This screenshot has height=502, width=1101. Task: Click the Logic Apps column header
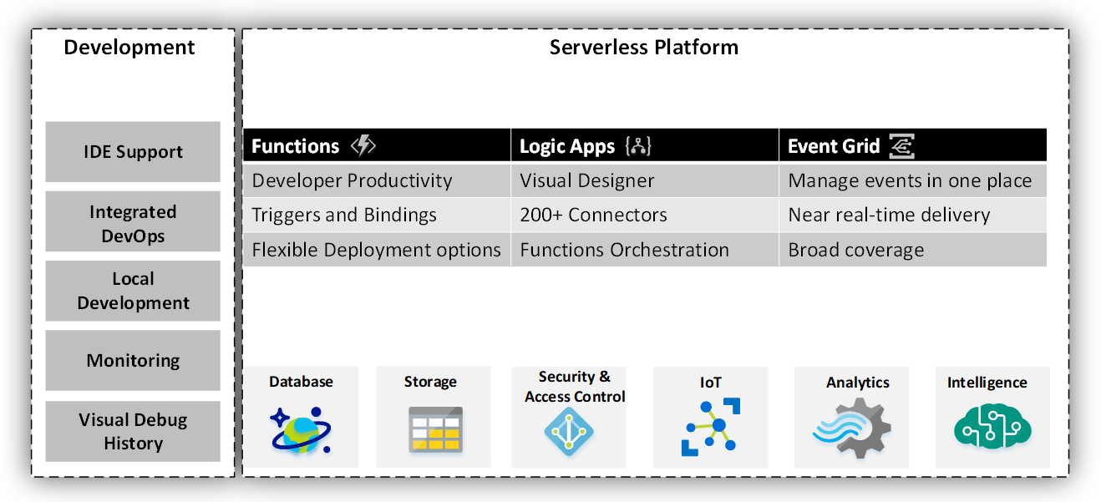point(569,145)
